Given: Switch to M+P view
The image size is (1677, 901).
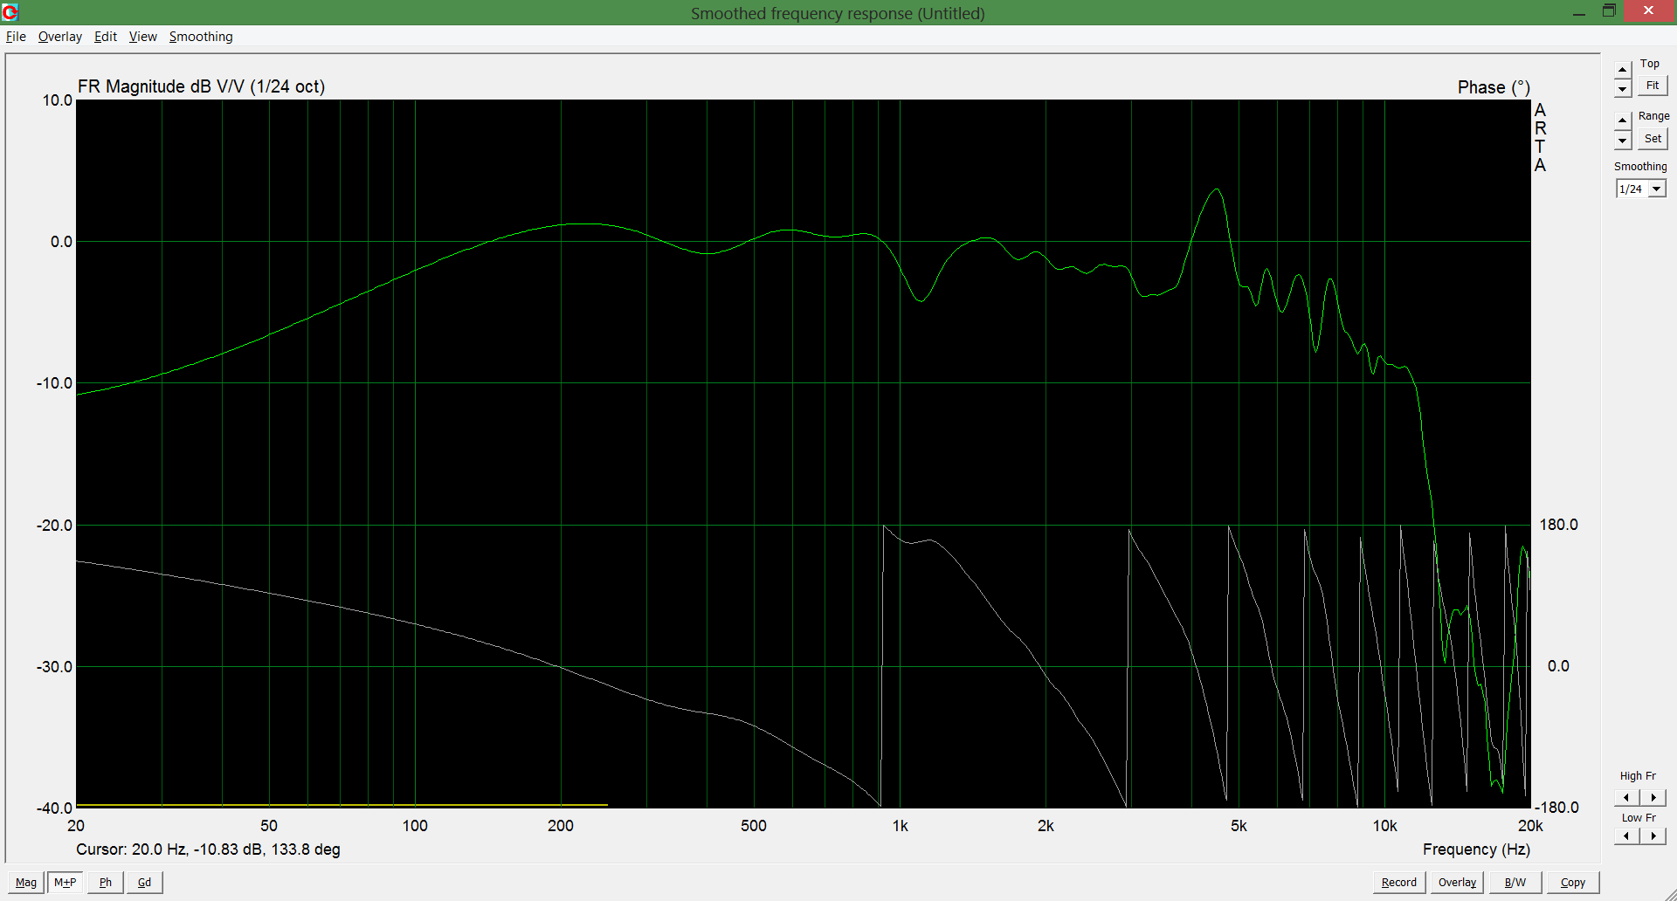Looking at the screenshot, I should coord(66,883).
